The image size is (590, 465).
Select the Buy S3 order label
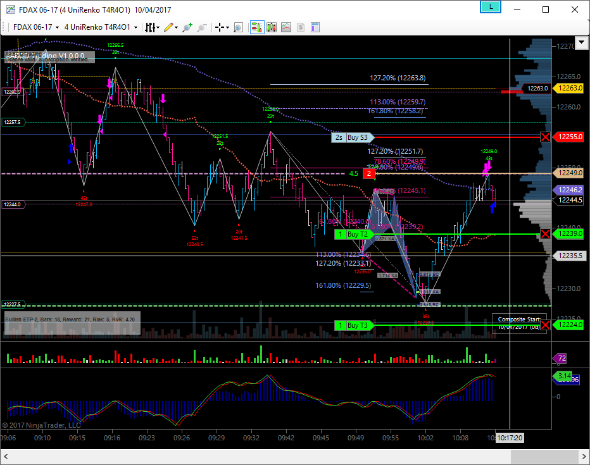pyautogui.click(x=353, y=137)
